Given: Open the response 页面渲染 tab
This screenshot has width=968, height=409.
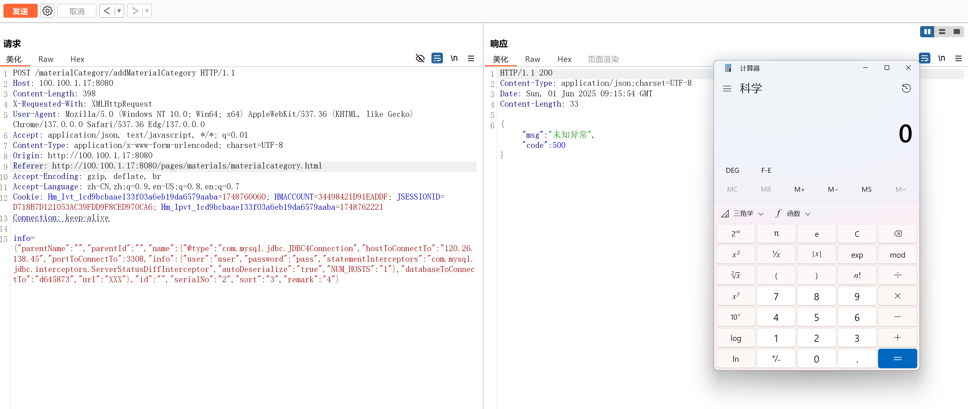Looking at the screenshot, I should point(603,59).
